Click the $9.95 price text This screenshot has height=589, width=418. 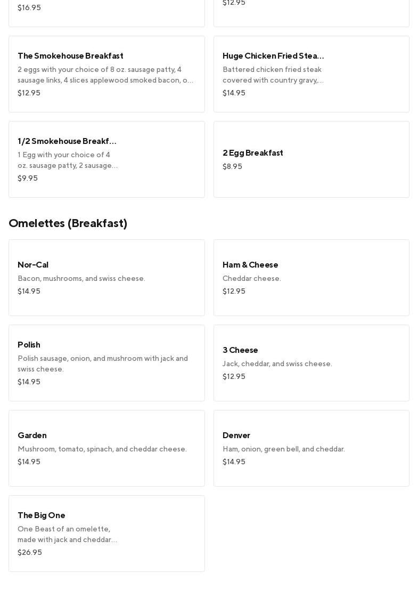tap(28, 178)
